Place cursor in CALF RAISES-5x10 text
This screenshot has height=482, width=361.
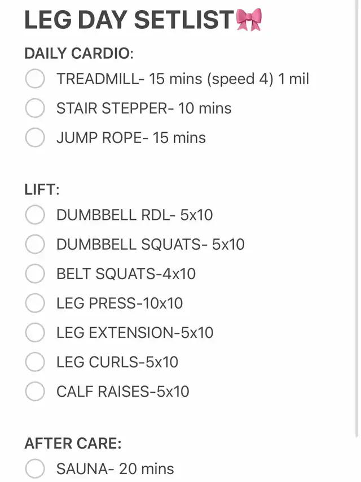[123, 392]
